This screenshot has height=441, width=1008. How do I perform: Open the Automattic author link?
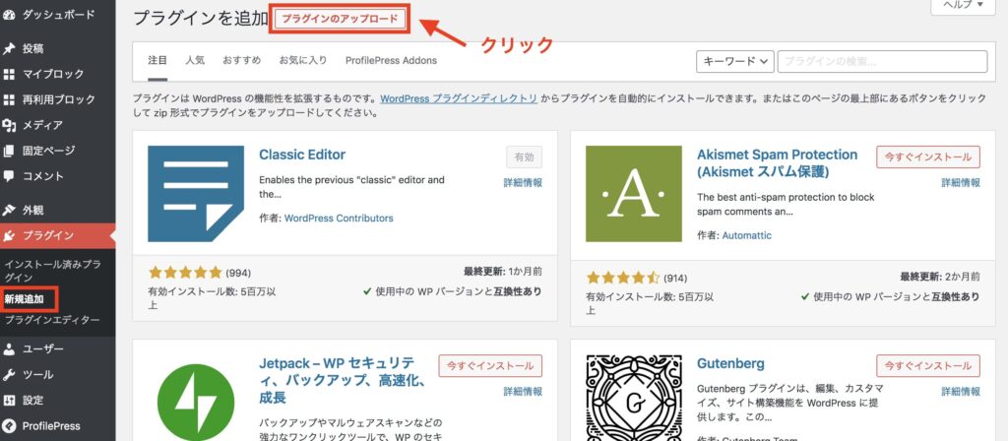[746, 236]
